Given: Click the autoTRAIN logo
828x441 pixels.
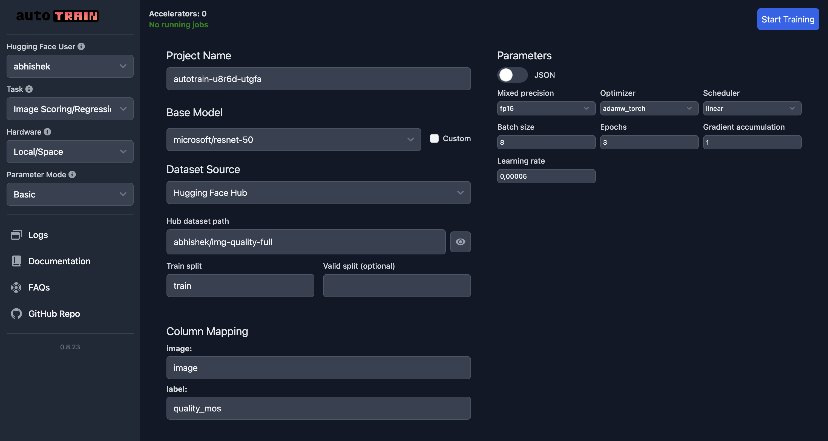Looking at the screenshot, I should click(x=57, y=16).
